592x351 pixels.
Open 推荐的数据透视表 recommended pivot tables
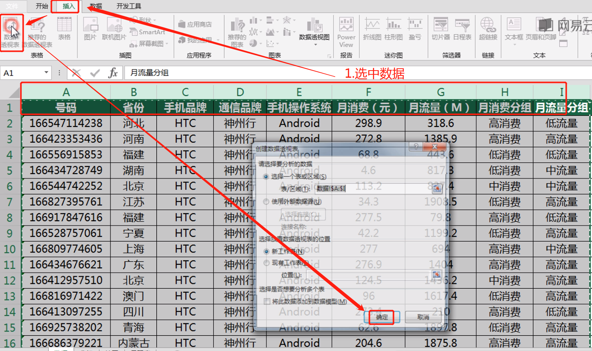[37, 33]
